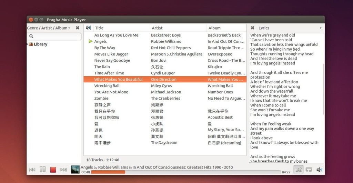Open Genre / Artist / Album view dropdown

point(49,28)
